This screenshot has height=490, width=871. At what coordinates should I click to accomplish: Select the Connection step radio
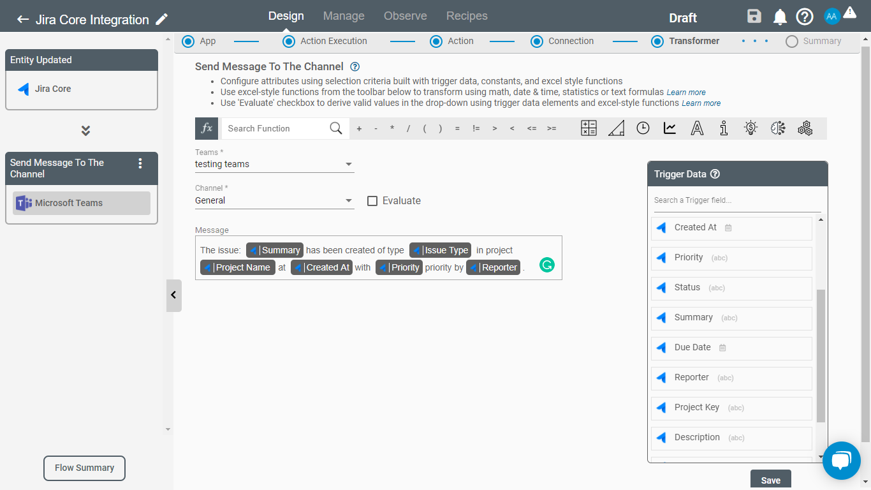coord(537,41)
